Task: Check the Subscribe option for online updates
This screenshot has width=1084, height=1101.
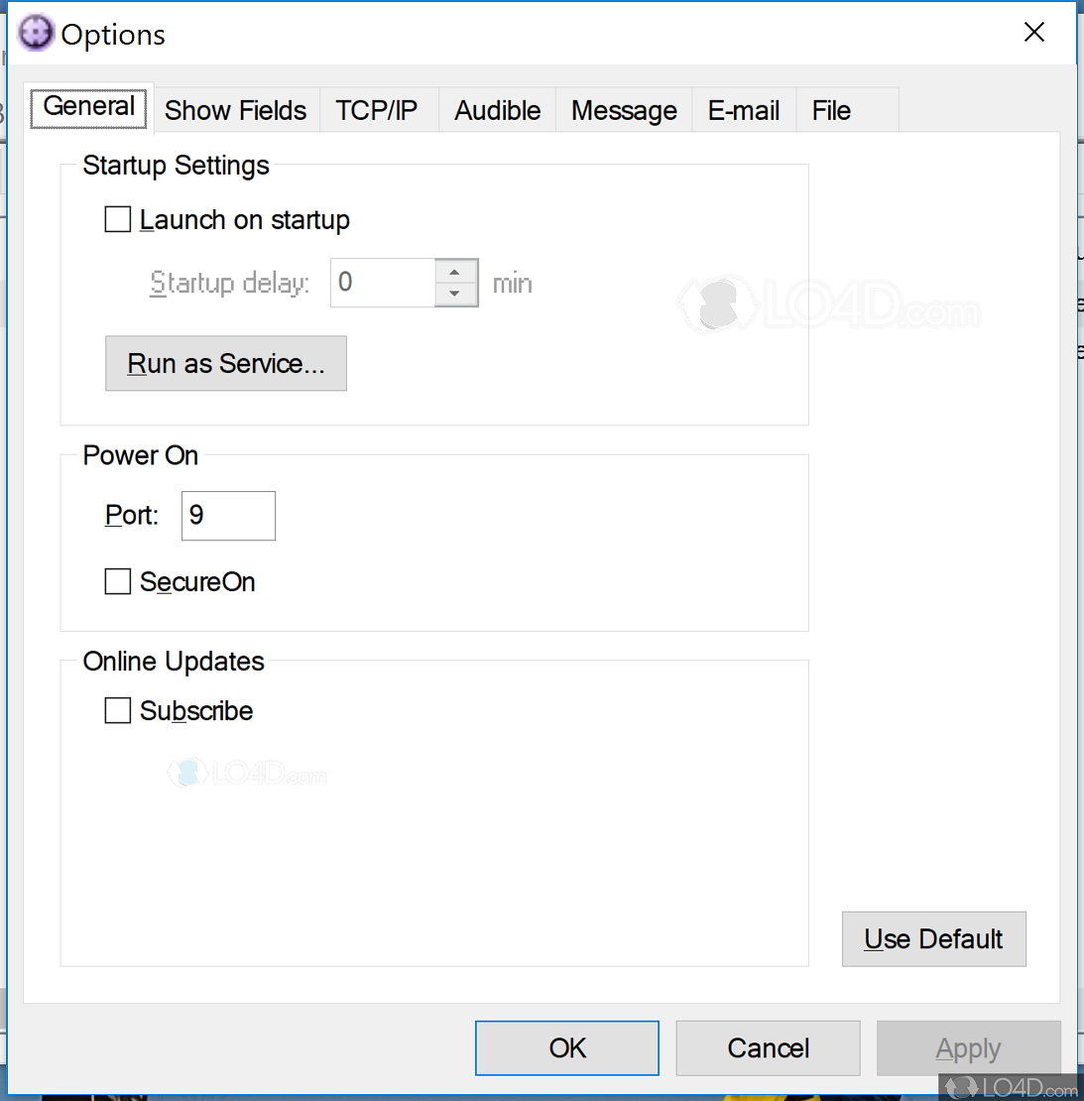Action: click(x=118, y=710)
